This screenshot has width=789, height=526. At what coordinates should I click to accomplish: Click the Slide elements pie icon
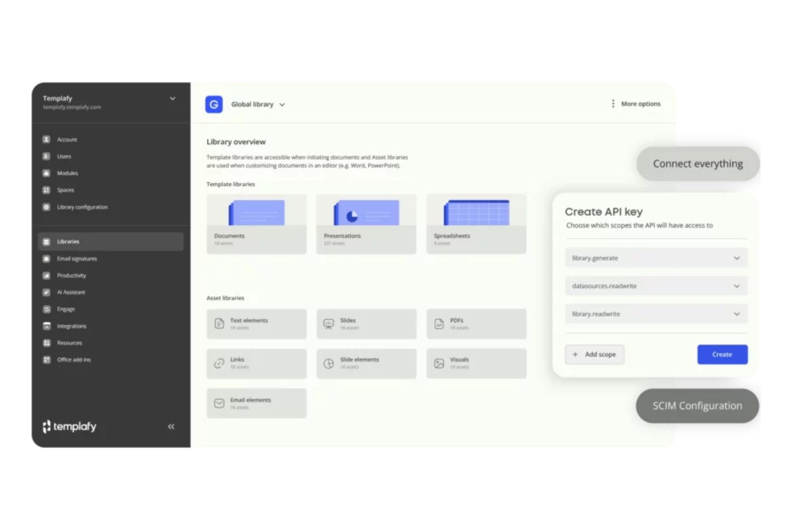[329, 363]
